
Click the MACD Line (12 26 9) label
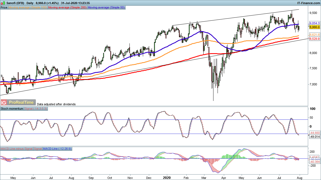click(x=57, y=149)
